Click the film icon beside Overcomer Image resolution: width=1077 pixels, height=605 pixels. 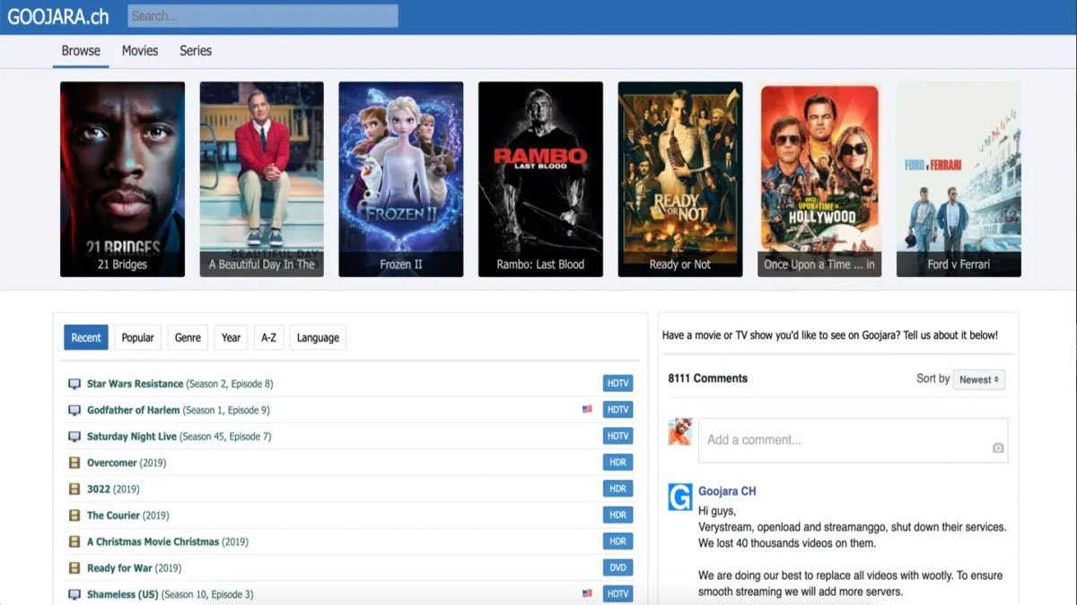pos(74,462)
